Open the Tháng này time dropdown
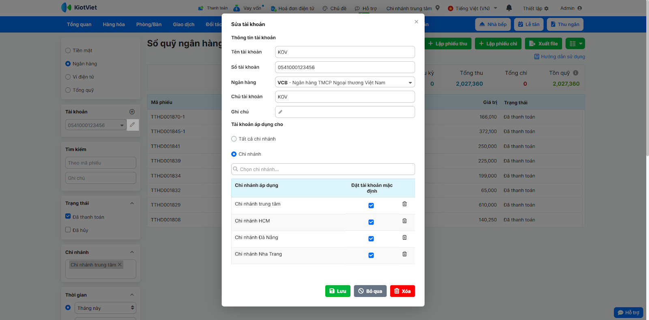The width and height of the screenshot is (649, 320). click(x=105, y=308)
